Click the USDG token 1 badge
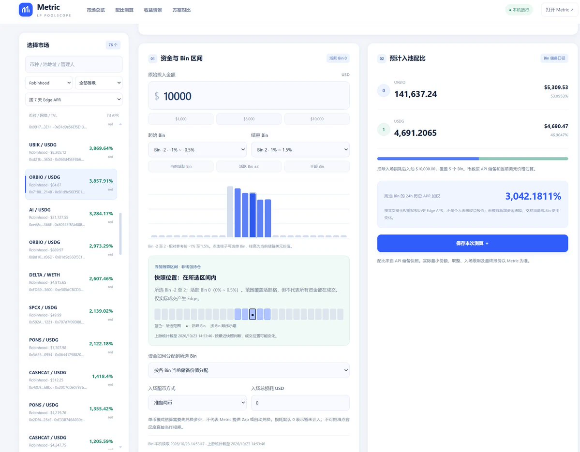The height and width of the screenshot is (452, 580). pos(384,130)
